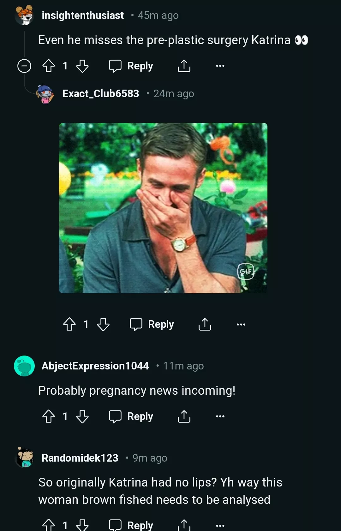Screen dimensions: 341x531
Task: Play the laughing man GIF
Action: (x=163, y=208)
